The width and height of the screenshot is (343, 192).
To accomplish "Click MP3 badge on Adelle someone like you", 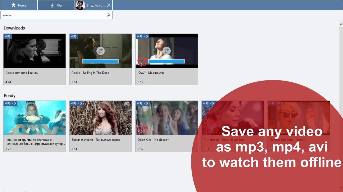I will 8,36.
